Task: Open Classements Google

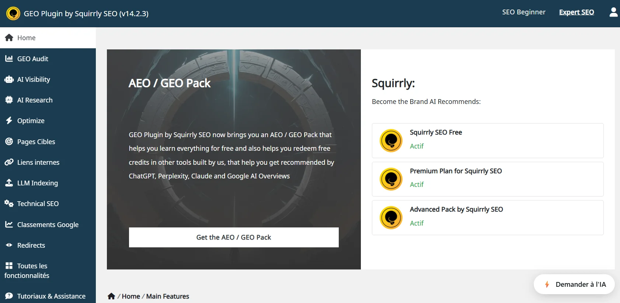Action: [x=48, y=224]
